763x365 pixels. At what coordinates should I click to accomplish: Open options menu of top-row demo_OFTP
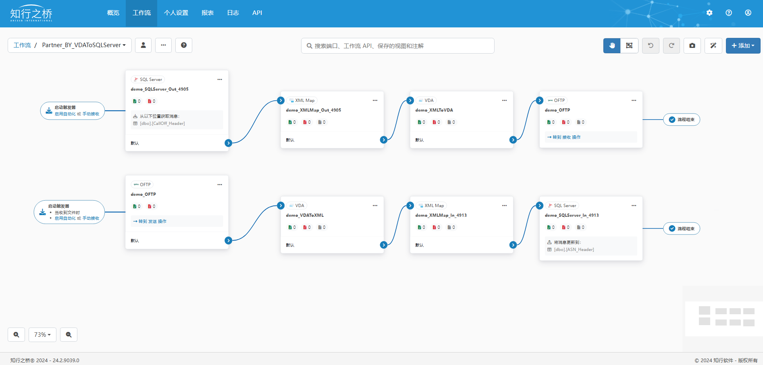(x=634, y=100)
